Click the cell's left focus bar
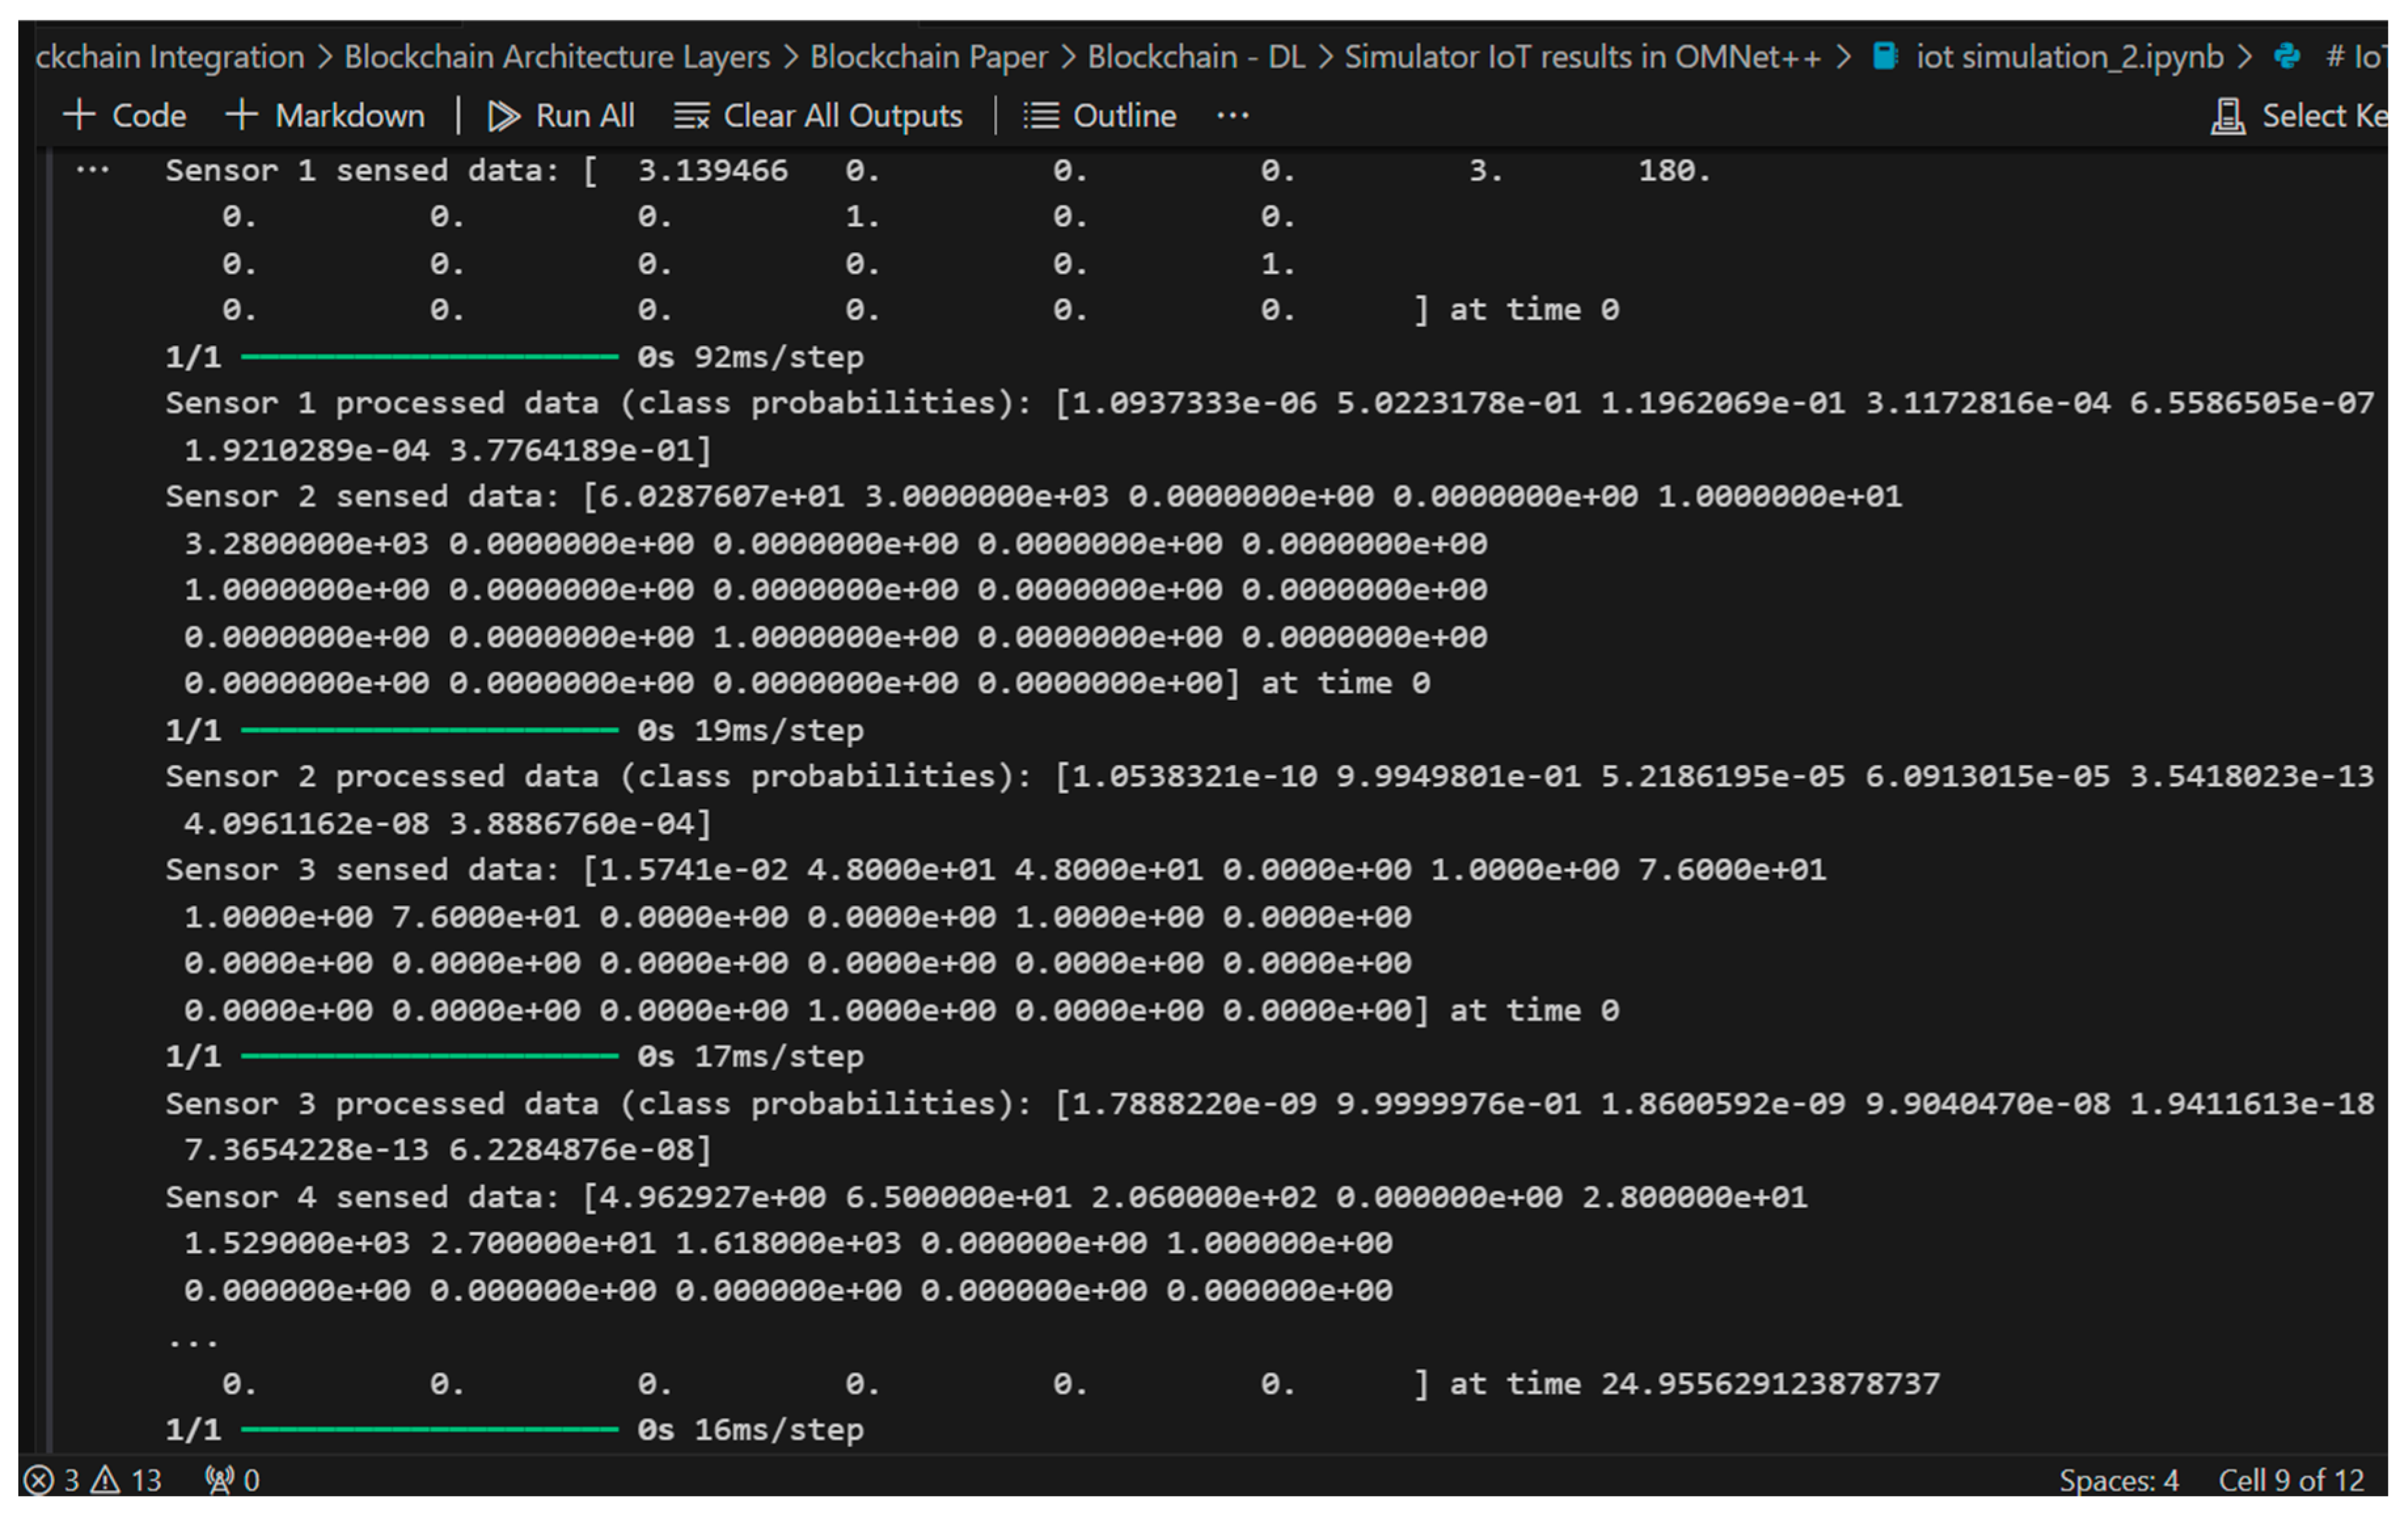 tap(48, 800)
